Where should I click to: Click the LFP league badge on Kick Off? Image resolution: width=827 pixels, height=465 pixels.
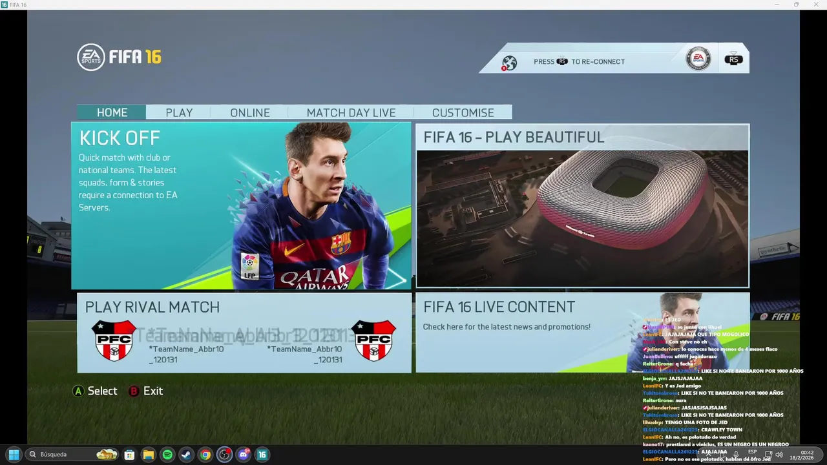[x=249, y=266]
